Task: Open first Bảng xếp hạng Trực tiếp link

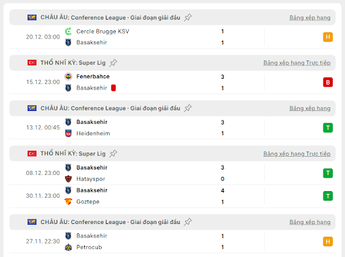Action: tap(296, 63)
